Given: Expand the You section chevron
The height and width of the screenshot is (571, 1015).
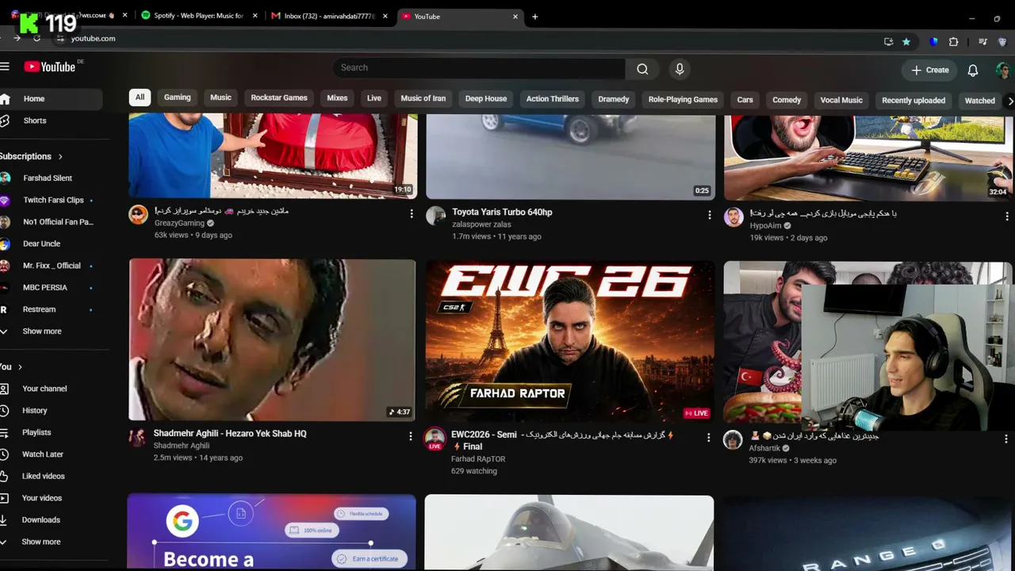Looking at the screenshot, I should coord(20,367).
